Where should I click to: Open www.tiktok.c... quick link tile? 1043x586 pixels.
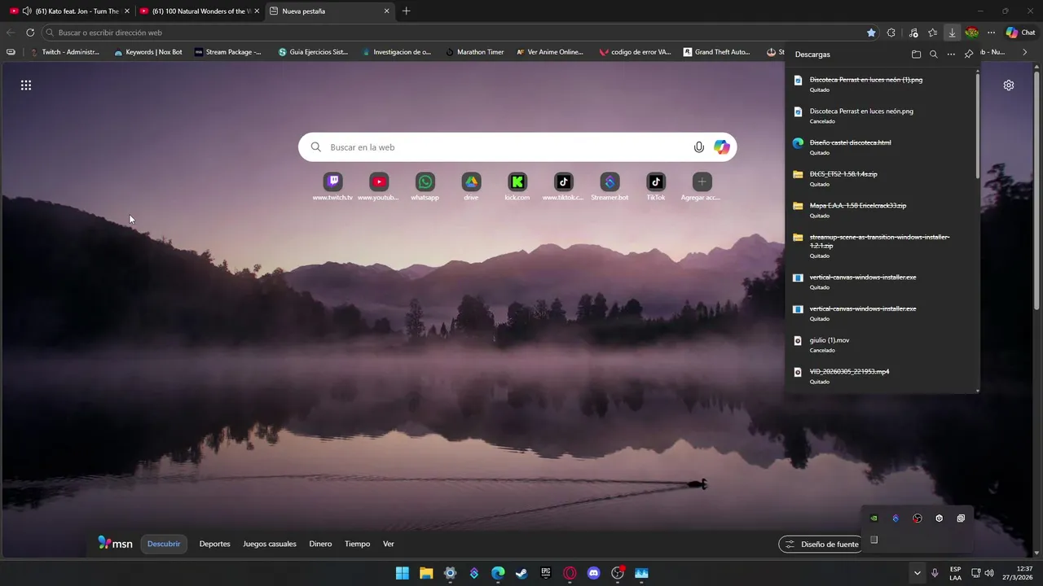(x=563, y=186)
